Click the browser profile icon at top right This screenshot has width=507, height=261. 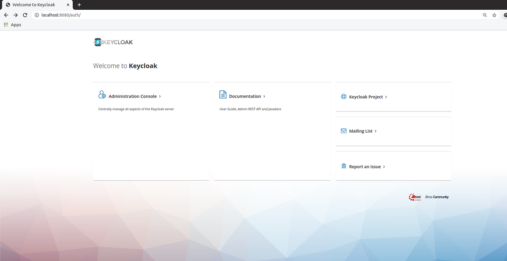[504, 15]
